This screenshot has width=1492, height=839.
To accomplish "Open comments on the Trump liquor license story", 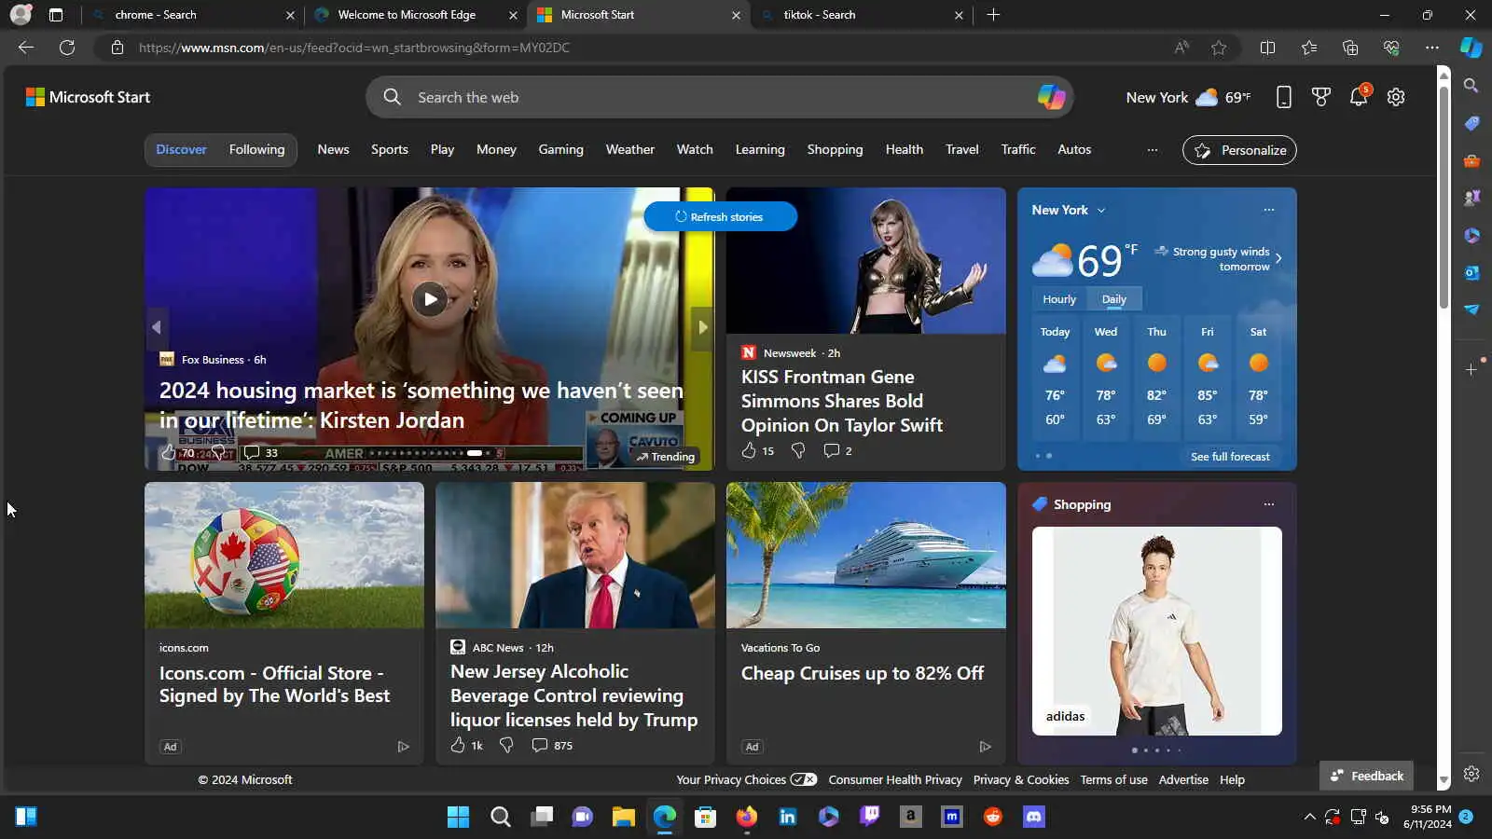I will pyautogui.click(x=552, y=746).
